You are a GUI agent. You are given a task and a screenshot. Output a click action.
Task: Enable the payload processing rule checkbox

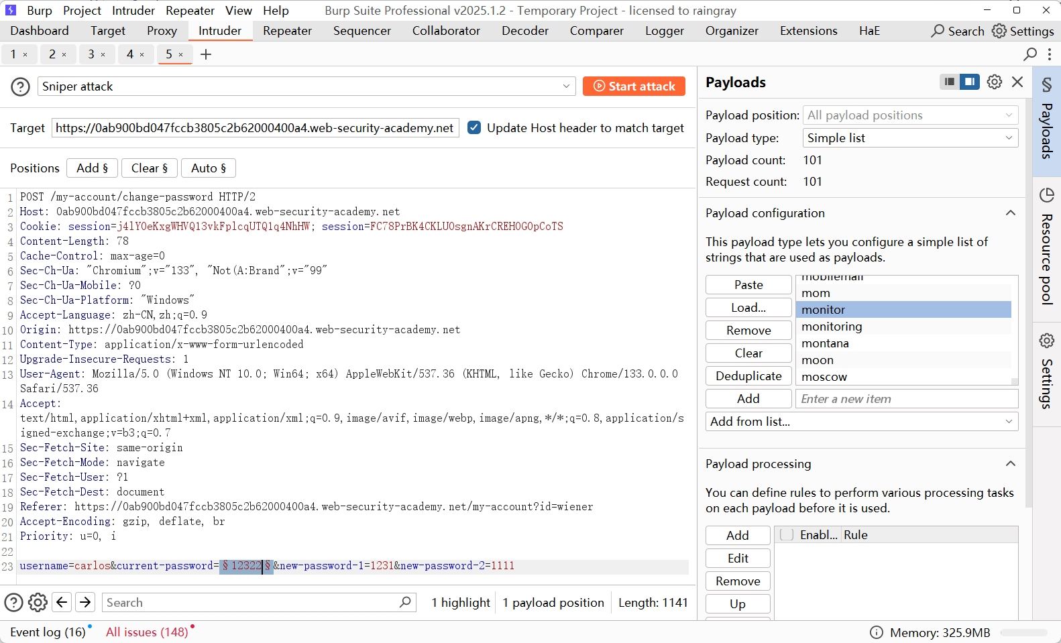tap(787, 534)
